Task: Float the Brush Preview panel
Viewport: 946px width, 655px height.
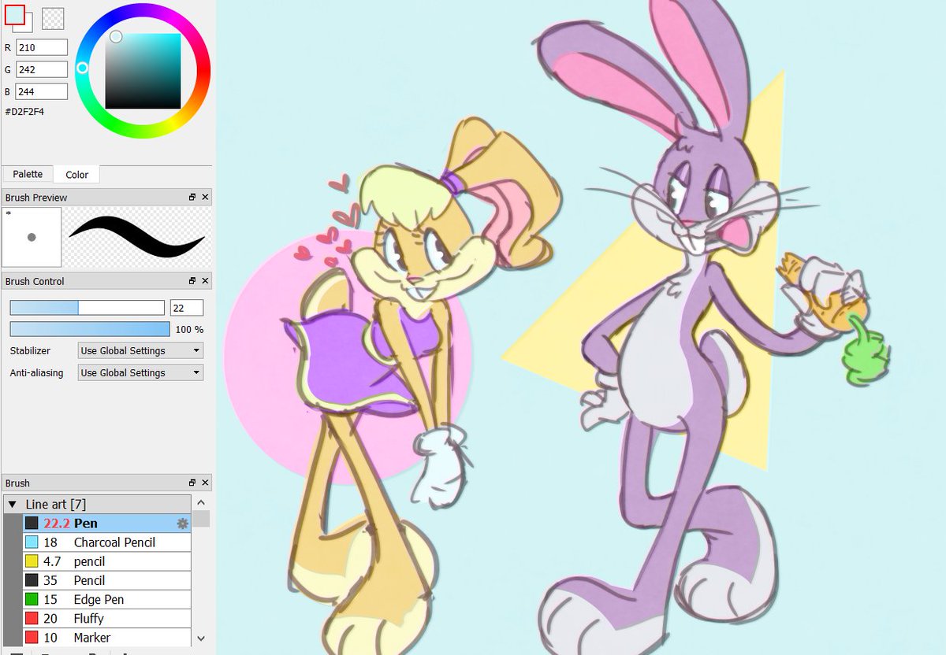Action: [x=192, y=198]
